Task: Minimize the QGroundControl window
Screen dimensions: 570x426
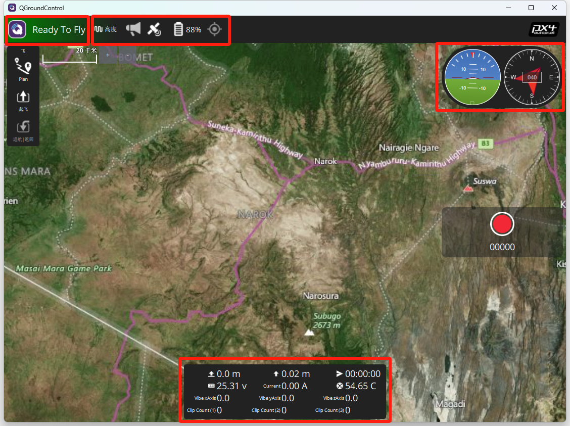Action: (x=508, y=8)
